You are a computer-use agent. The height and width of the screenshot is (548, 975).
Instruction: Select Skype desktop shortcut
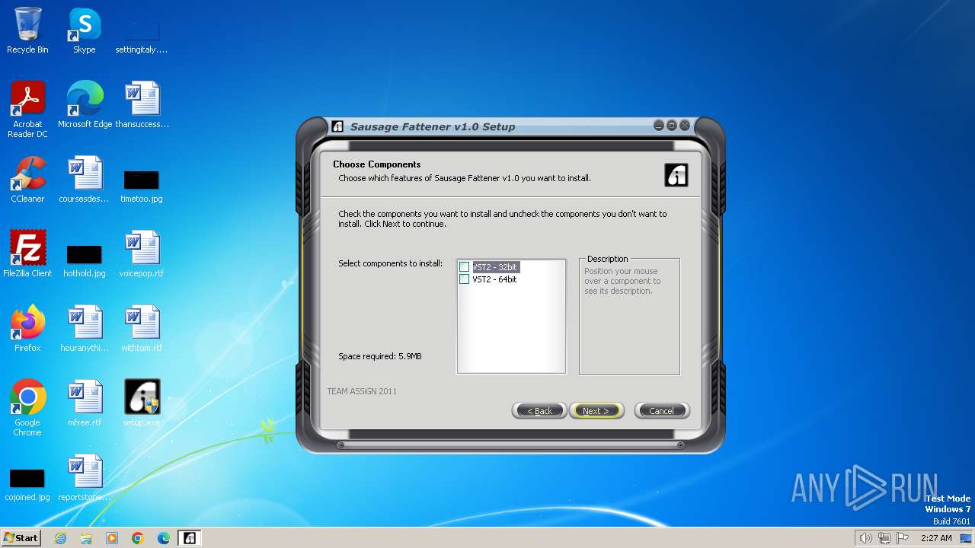click(85, 30)
